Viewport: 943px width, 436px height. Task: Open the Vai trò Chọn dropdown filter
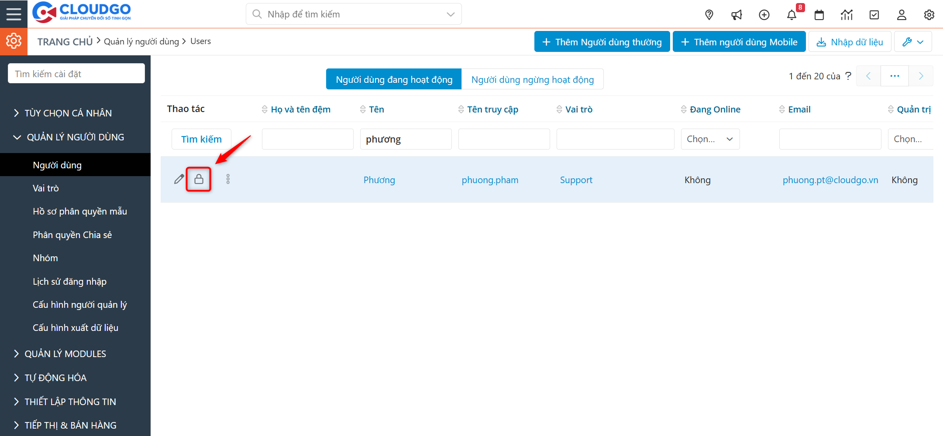point(710,139)
